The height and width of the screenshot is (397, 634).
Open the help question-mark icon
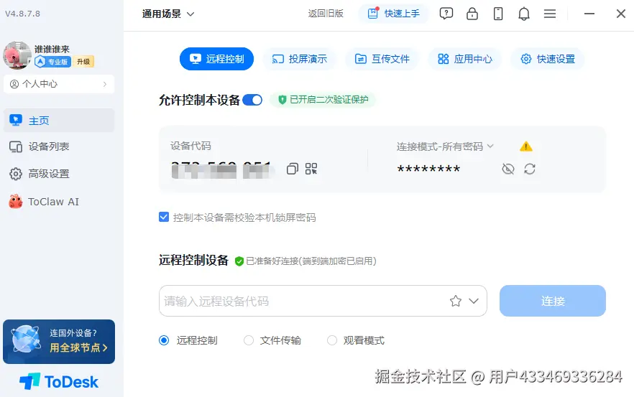pos(446,14)
